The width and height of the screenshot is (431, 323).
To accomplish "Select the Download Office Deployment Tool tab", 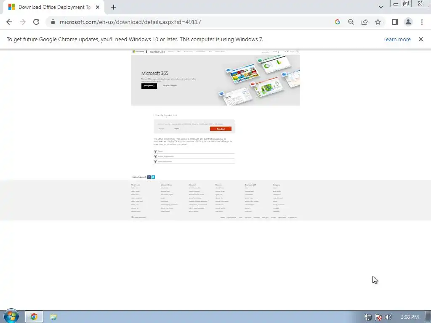I will 54,7.
